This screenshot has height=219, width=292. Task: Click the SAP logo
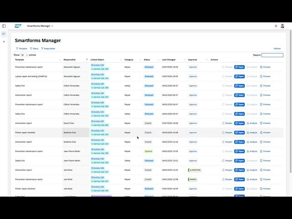[x=18, y=26]
